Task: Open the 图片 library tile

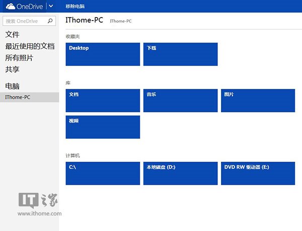Action: click(x=258, y=100)
